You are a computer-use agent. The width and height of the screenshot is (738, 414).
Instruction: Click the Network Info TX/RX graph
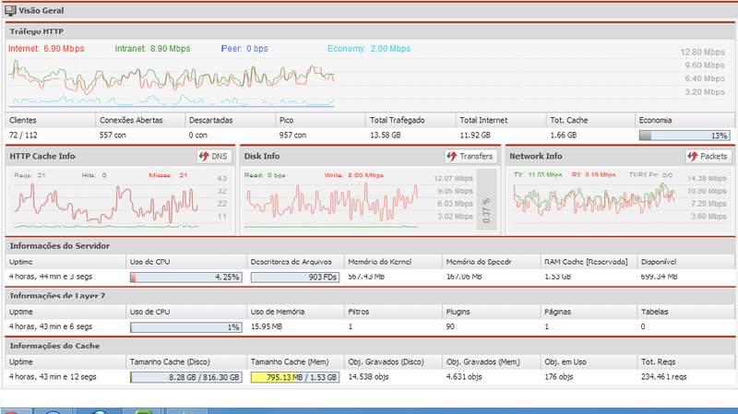pos(590,198)
